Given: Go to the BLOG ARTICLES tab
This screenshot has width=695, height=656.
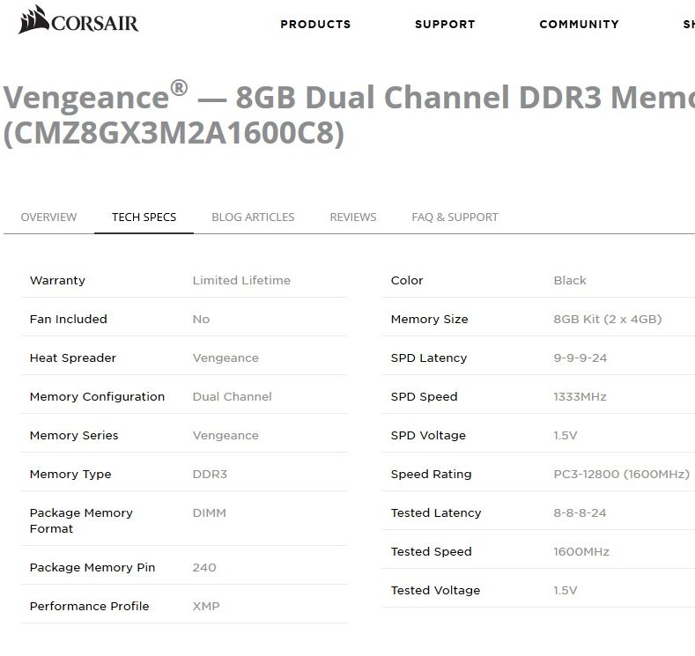Looking at the screenshot, I should [x=253, y=217].
